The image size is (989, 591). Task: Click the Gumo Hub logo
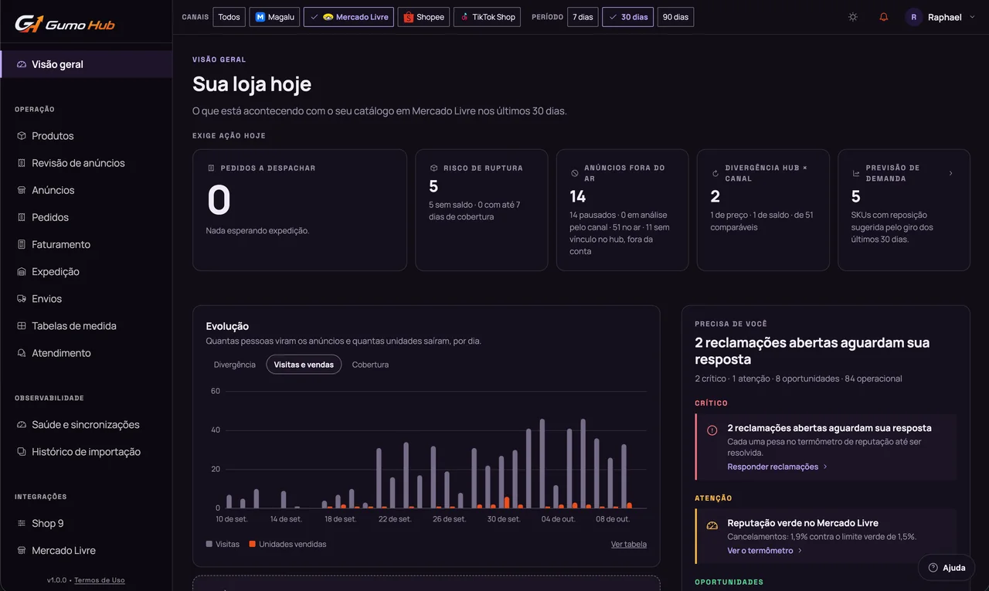coord(65,24)
